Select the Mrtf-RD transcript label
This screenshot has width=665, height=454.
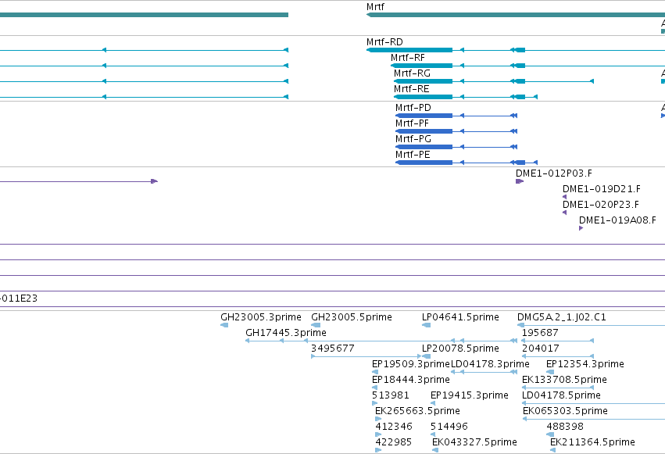tap(384, 42)
